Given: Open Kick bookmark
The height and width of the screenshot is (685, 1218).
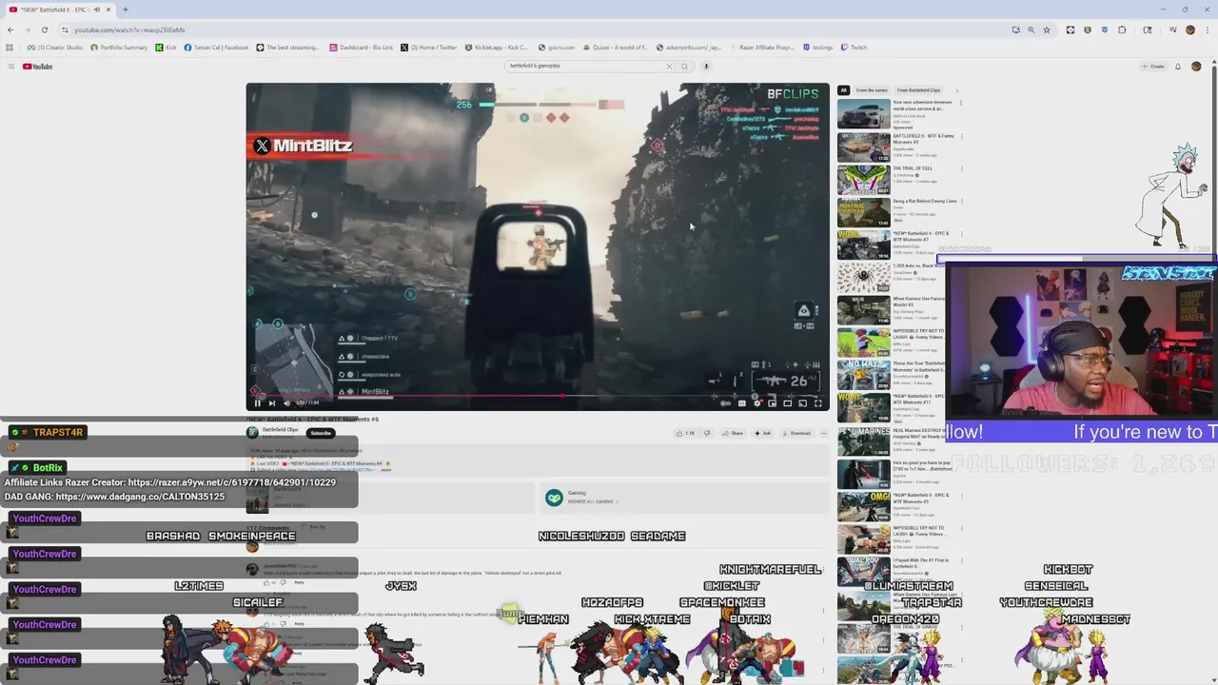Looking at the screenshot, I should coord(167,48).
